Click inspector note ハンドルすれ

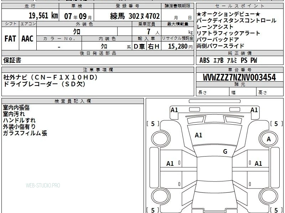pos(19,120)
